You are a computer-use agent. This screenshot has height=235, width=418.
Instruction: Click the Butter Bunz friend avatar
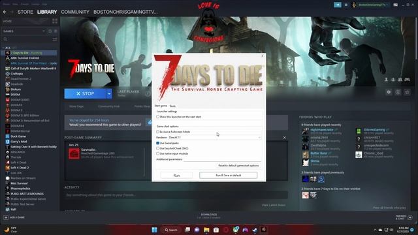click(305, 155)
